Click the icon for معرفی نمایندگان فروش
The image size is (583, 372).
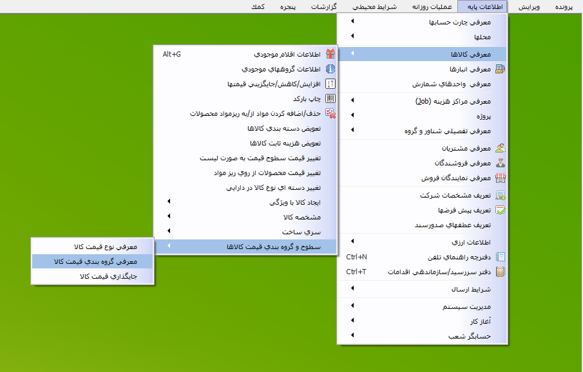(x=499, y=178)
